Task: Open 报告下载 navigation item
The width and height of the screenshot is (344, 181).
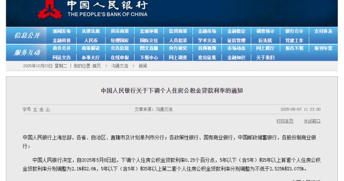Action: [294, 48]
